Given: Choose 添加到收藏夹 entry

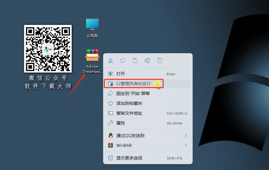Looking at the screenshot, I should [148, 103].
